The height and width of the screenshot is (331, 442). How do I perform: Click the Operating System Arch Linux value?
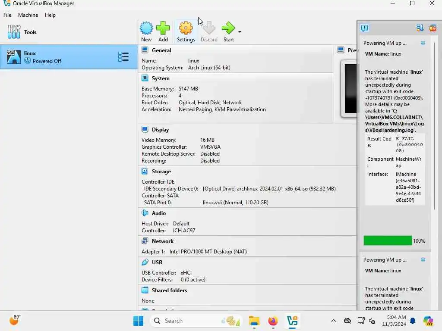point(209,68)
